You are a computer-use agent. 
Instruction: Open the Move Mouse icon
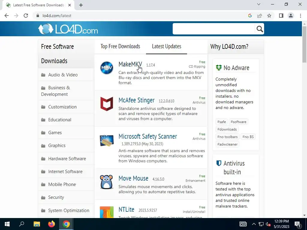pos(106,182)
